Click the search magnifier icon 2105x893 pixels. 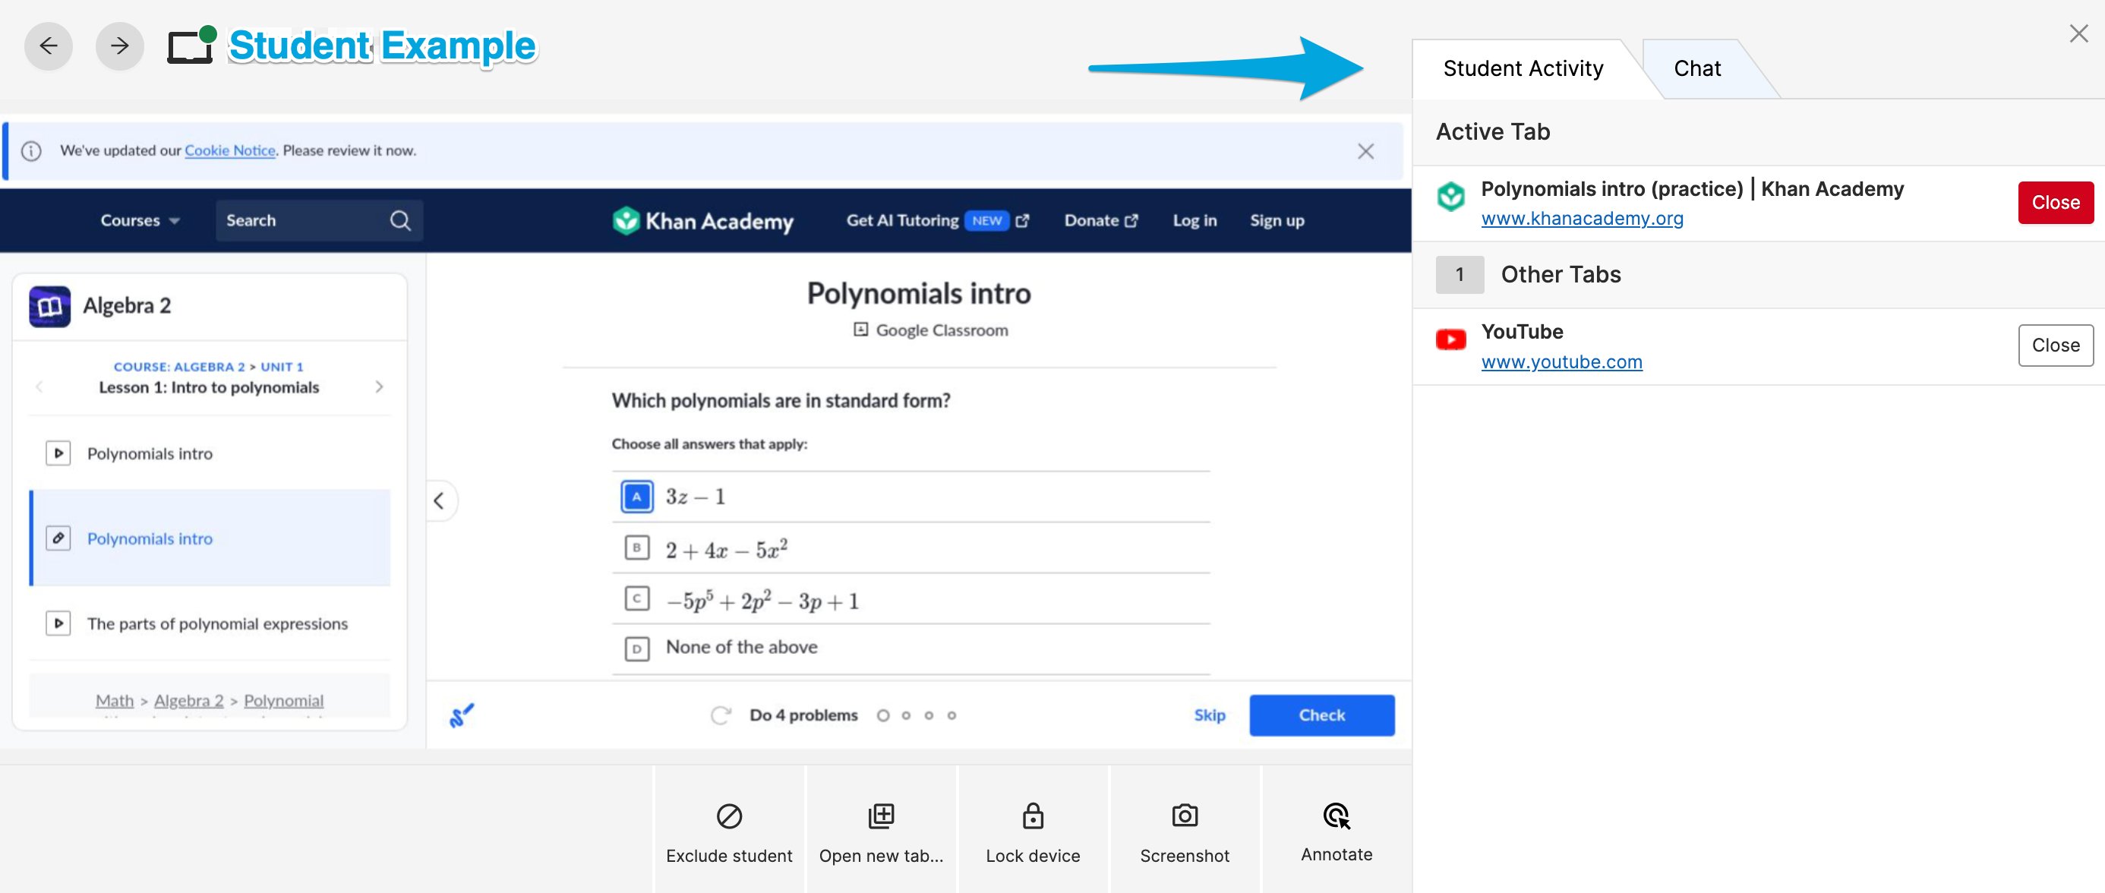click(400, 221)
